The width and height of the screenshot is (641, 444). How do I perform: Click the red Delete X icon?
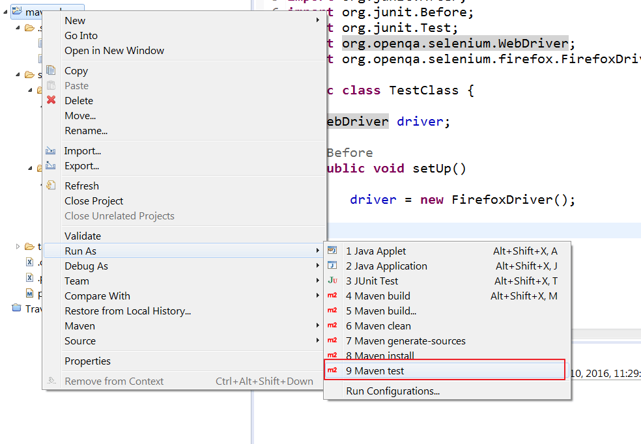tap(51, 100)
